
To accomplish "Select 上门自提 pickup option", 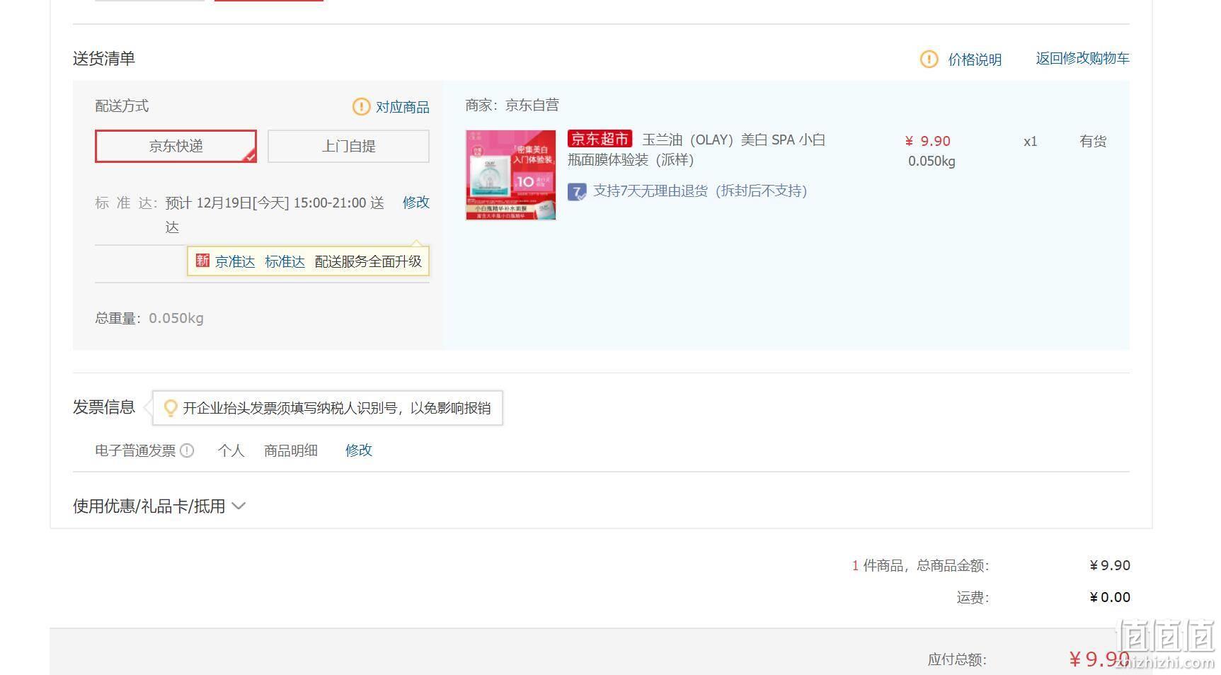I will (x=348, y=146).
